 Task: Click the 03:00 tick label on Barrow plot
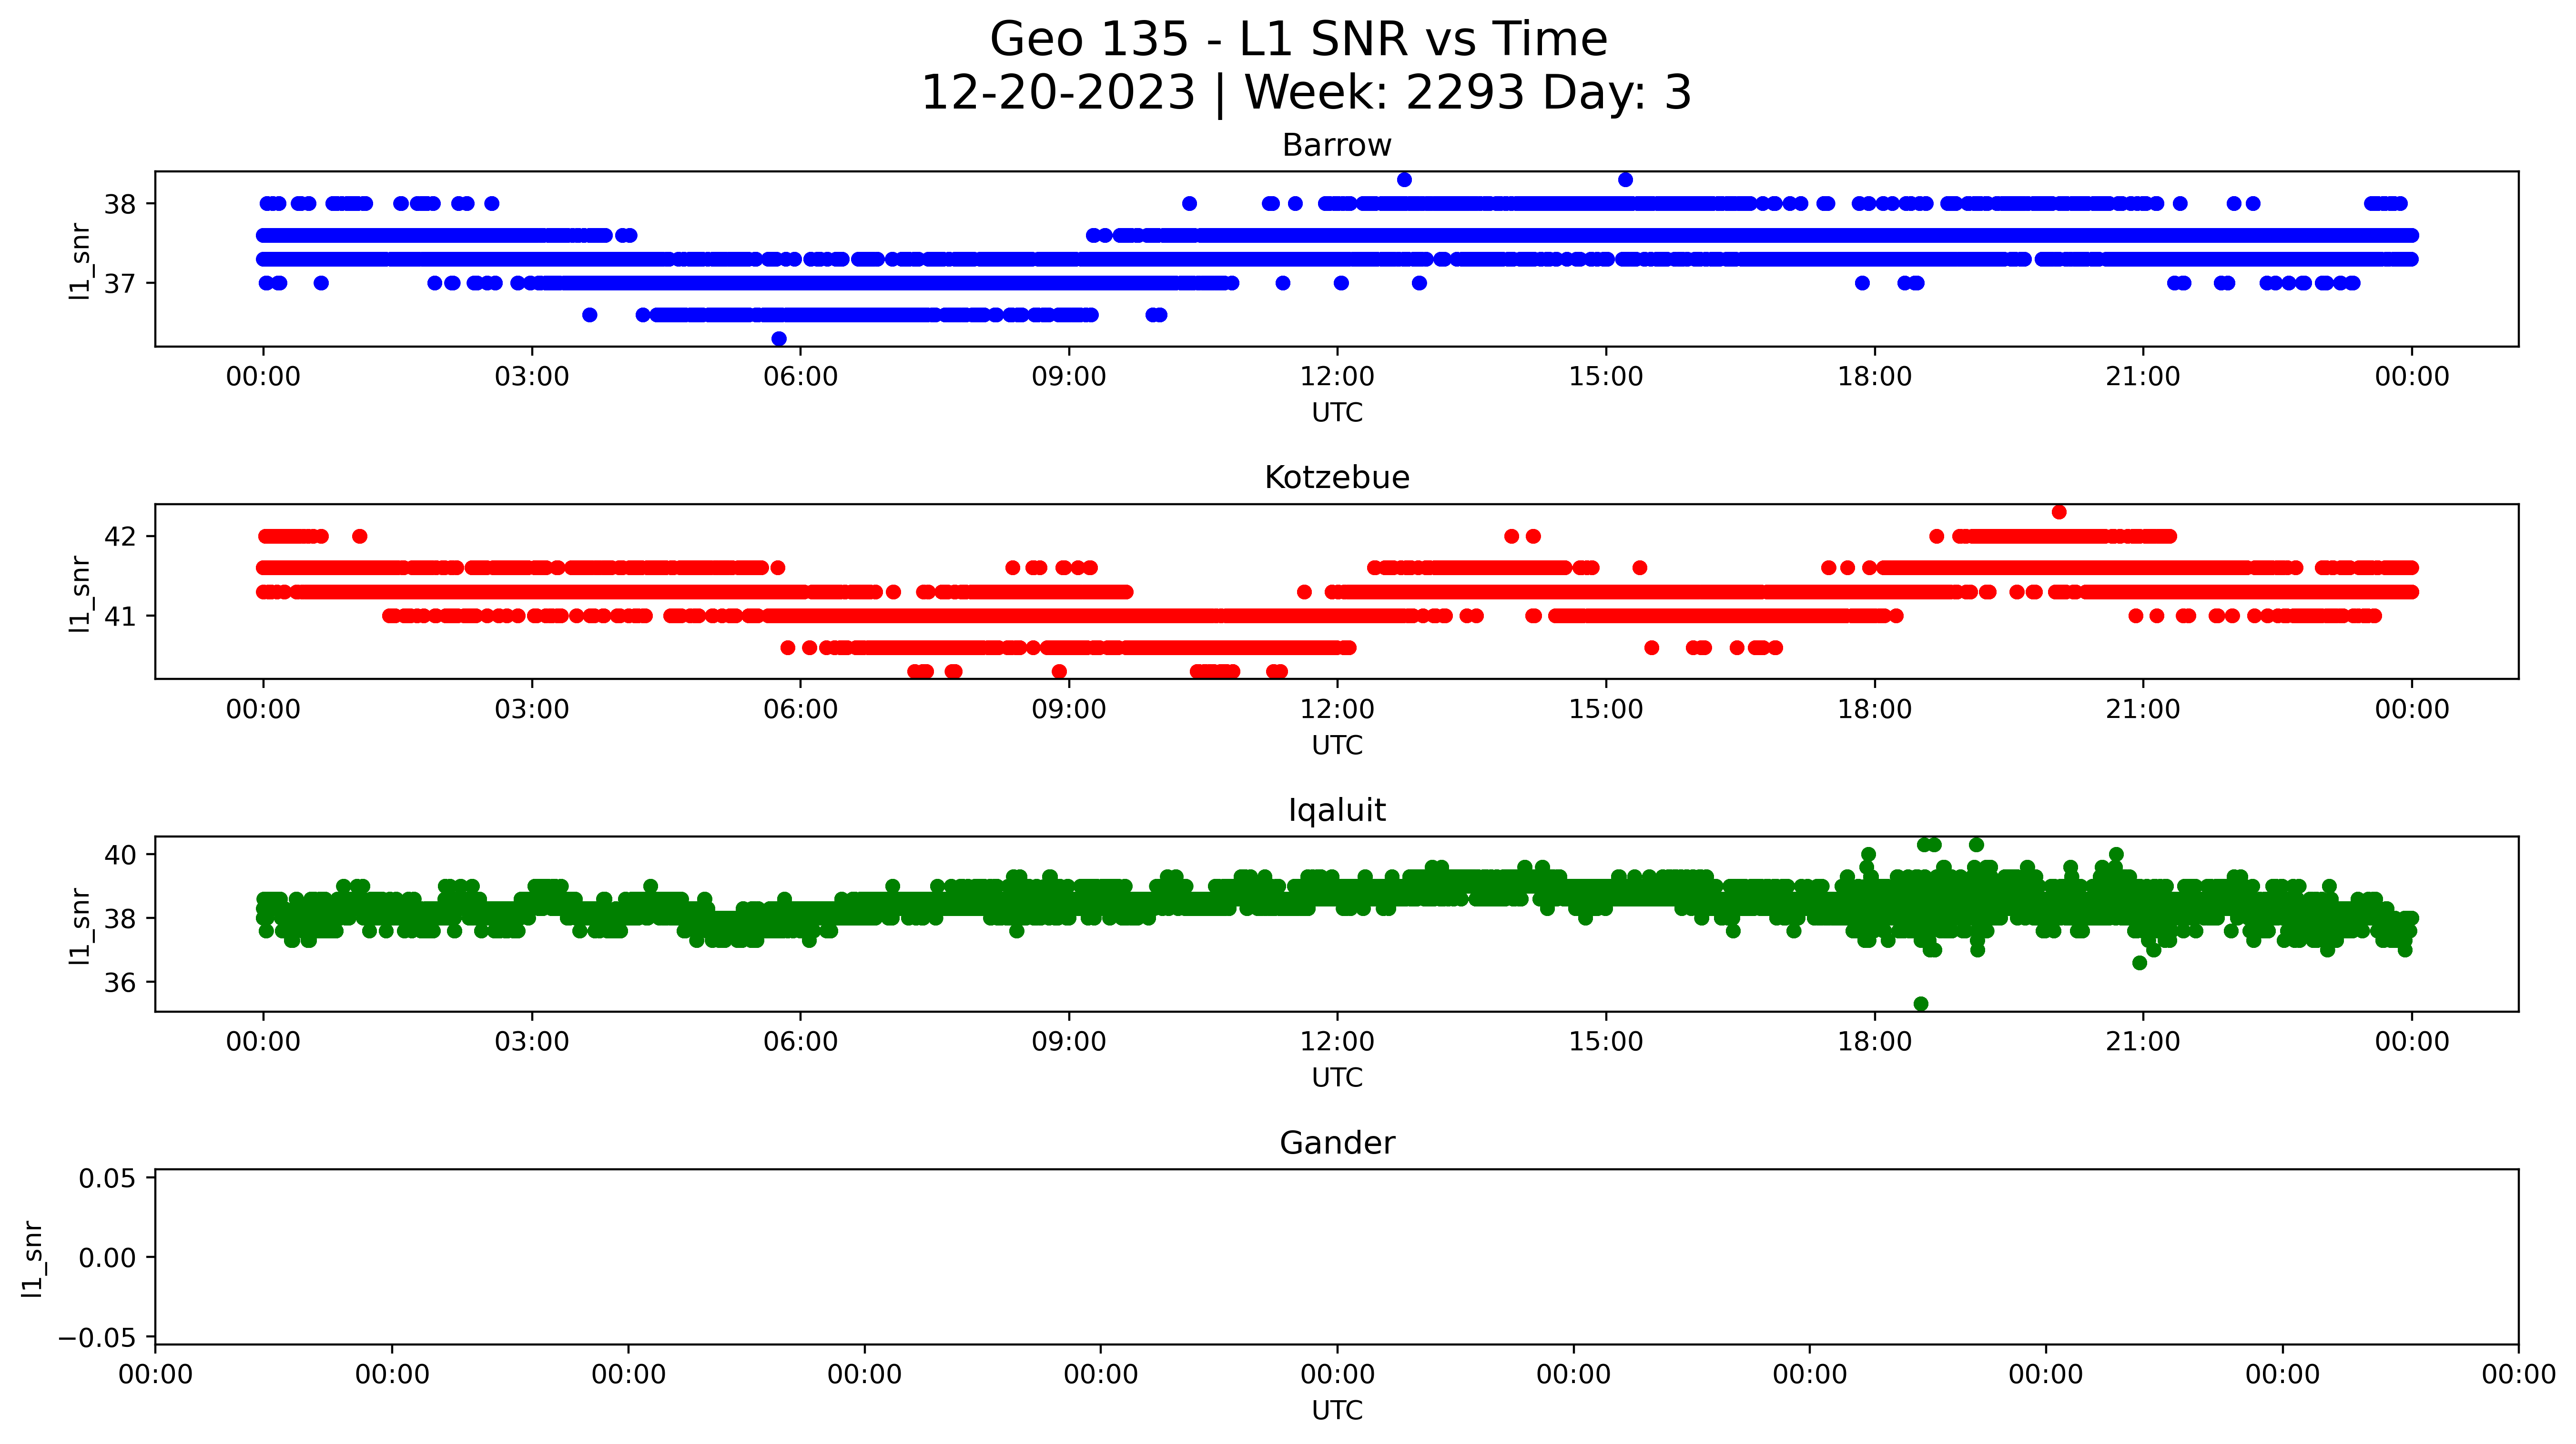coord(532,377)
